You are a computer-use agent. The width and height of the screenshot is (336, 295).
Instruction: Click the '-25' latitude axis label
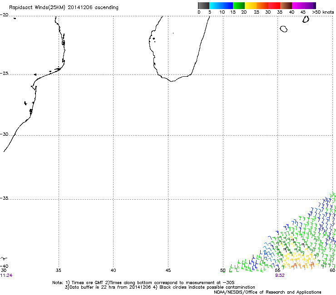(x=4, y=73)
